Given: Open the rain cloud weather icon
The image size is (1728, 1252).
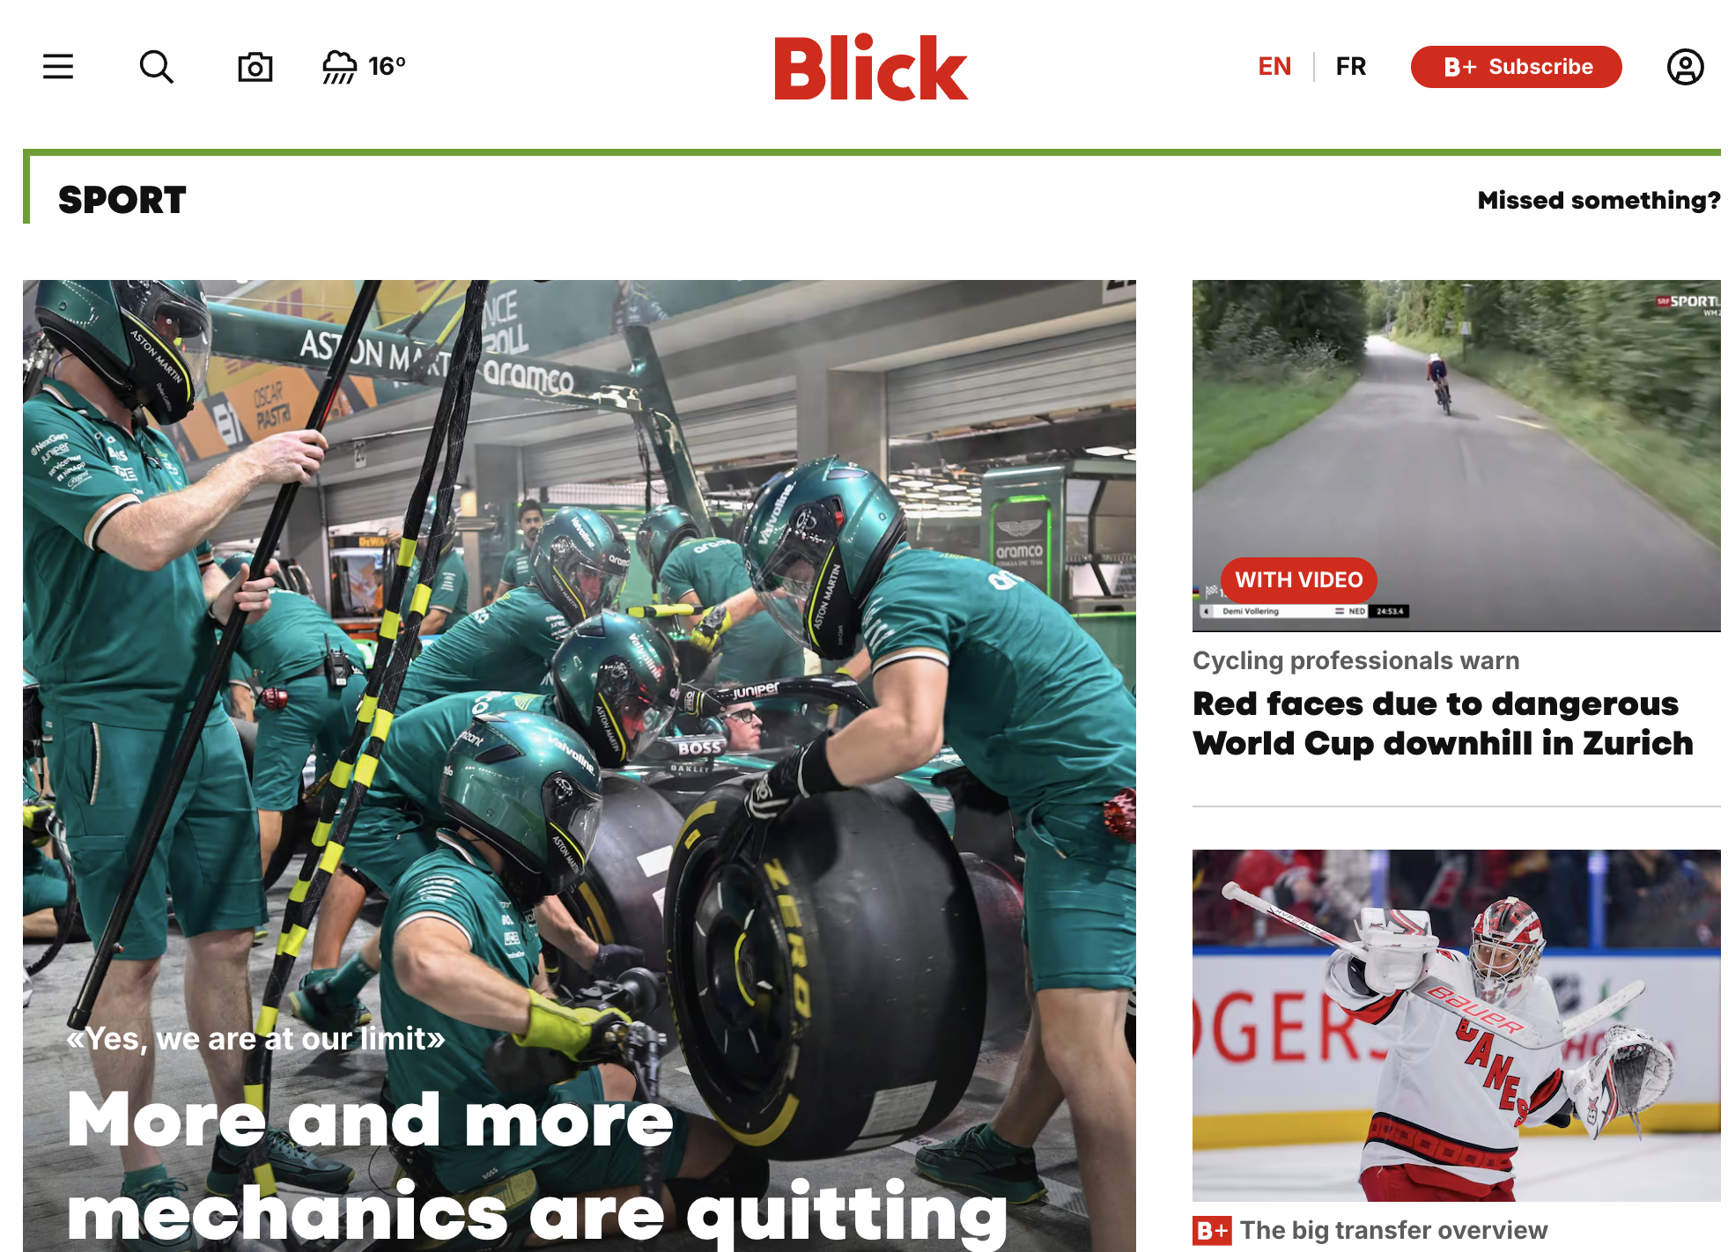Looking at the screenshot, I should coord(339,67).
